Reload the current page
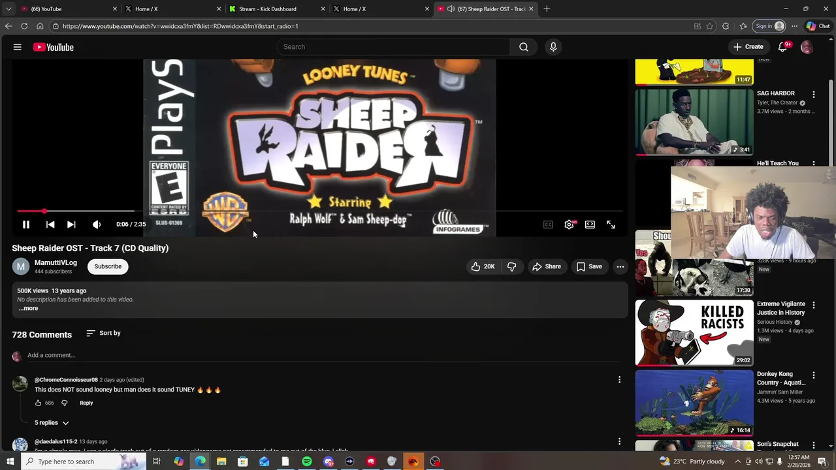This screenshot has height=470, width=836. tap(24, 26)
